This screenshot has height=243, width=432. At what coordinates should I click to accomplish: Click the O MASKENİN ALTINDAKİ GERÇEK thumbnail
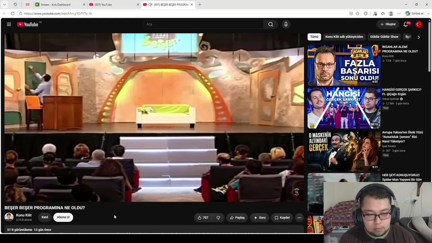click(344, 151)
